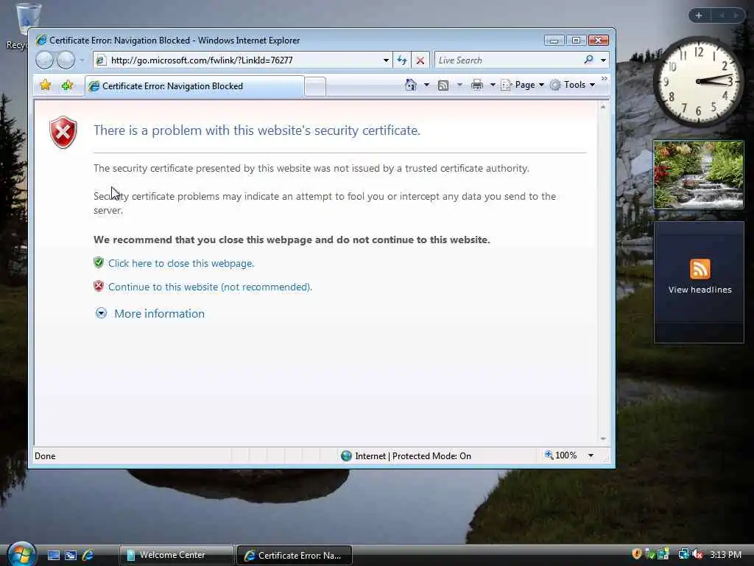Viewport: 754px width, 566px height.
Task: Launch Internet Explorer from quick launch
Action: tap(88, 555)
